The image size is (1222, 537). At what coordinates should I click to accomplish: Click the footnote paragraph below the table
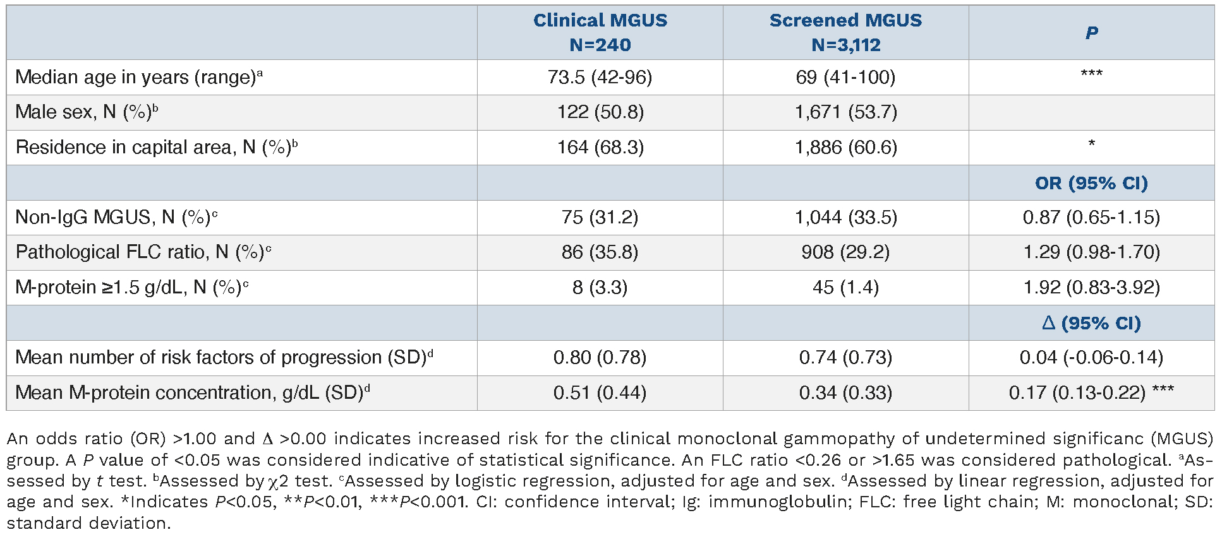coord(610,481)
